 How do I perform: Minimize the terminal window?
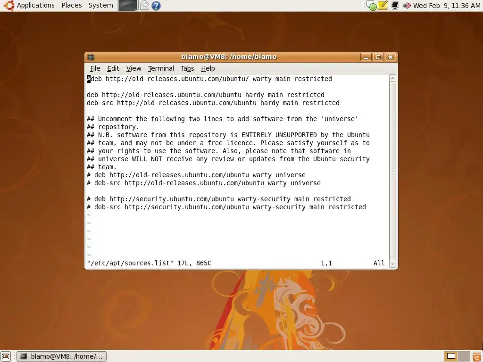click(x=366, y=57)
